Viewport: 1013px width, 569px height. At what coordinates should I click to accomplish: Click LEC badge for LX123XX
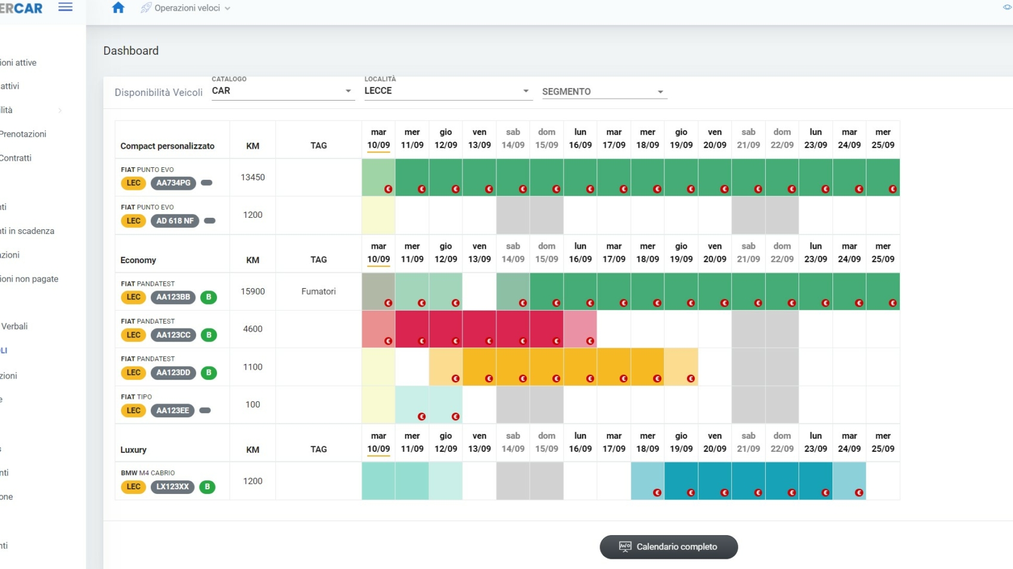(x=133, y=487)
